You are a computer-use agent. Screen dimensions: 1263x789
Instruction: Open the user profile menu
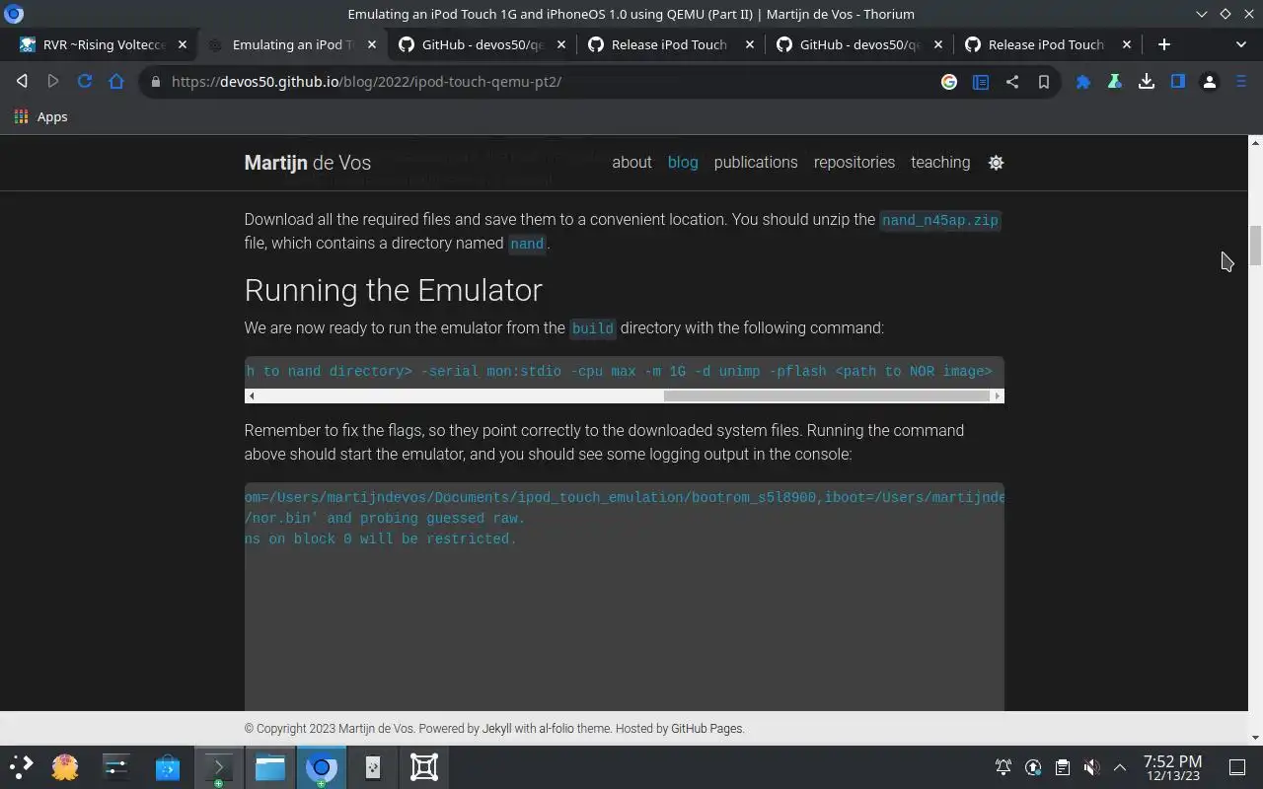1210,82
